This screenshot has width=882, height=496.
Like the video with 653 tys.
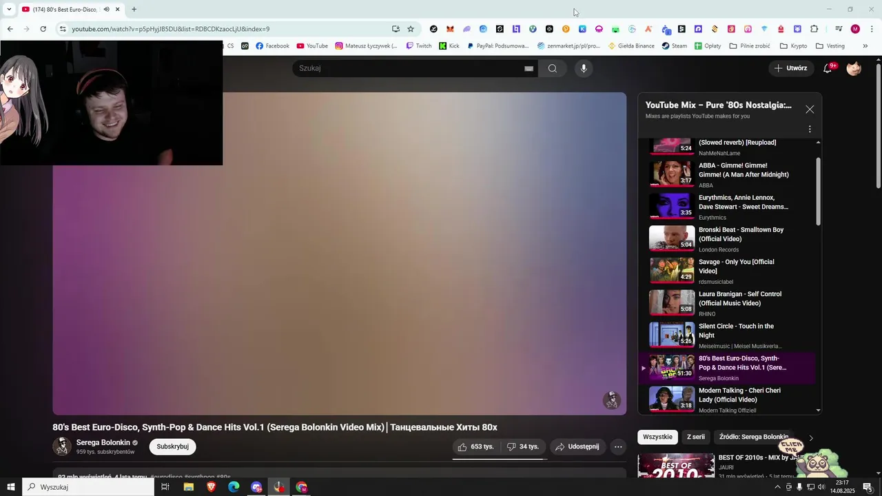(x=476, y=446)
